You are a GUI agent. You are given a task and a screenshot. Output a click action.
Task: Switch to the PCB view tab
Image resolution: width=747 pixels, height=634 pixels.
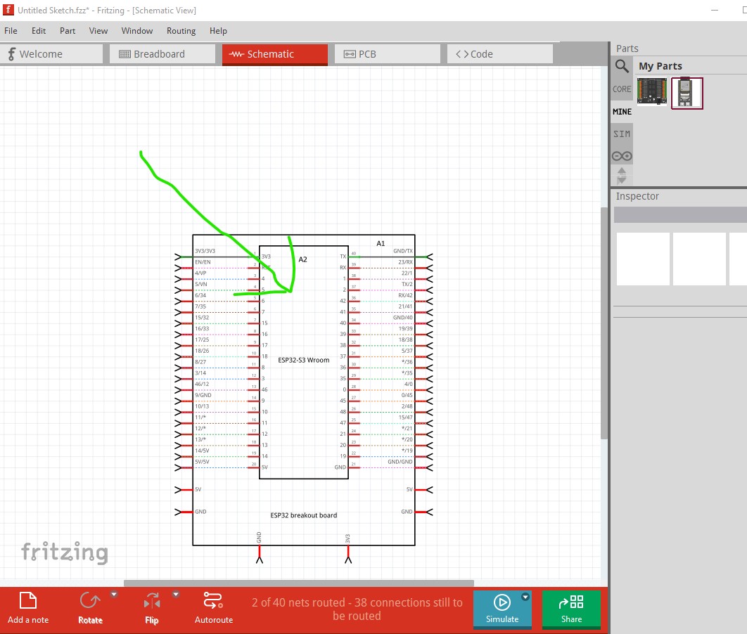[388, 54]
